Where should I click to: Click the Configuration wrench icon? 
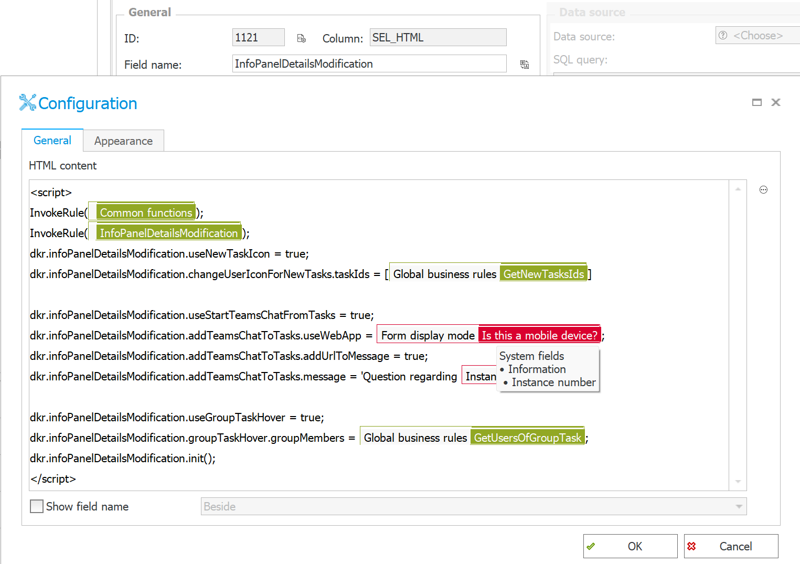click(x=27, y=103)
